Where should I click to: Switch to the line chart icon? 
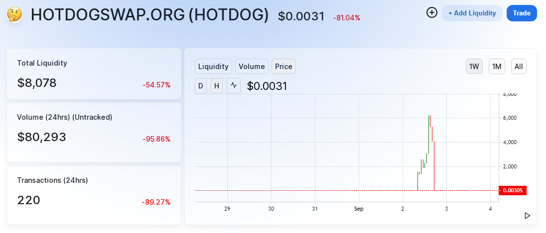234,85
